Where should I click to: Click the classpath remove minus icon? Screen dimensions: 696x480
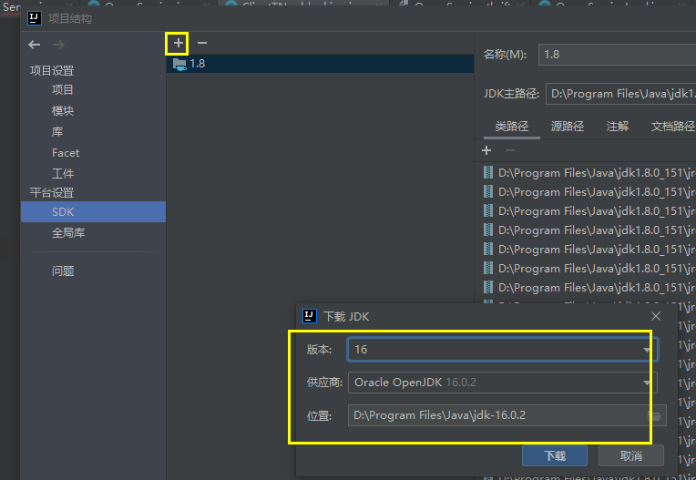(510, 150)
